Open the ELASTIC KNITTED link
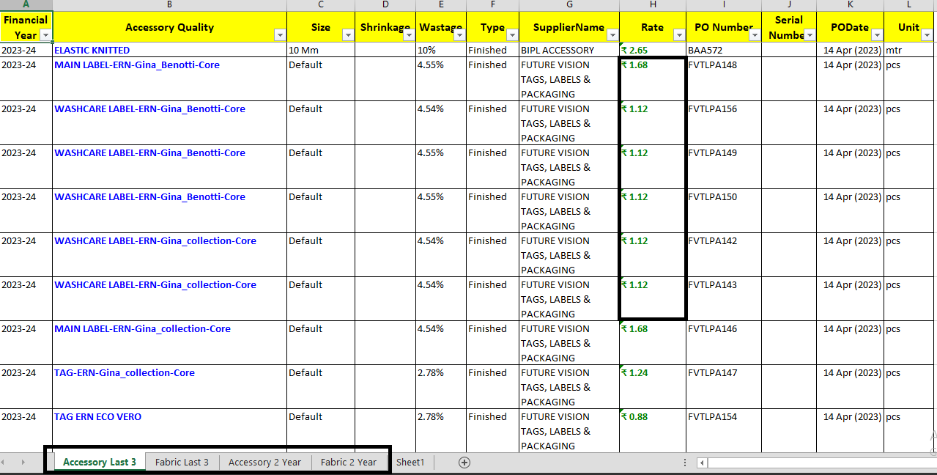This screenshot has height=475, width=937. pyautogui.click(x=92, y=50)
